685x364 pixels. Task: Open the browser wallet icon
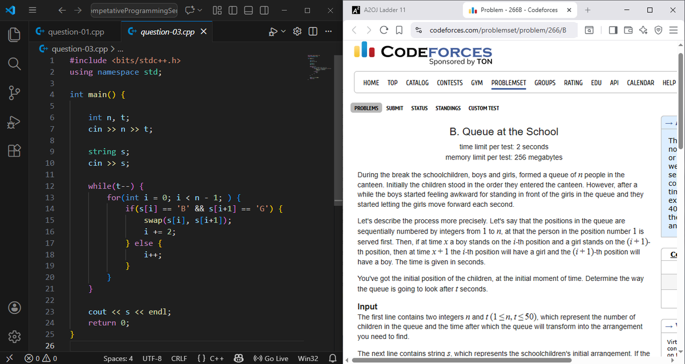[628, 30]
